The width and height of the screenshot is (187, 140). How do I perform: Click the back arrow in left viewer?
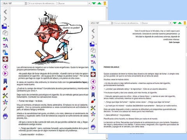(x=5, y=12)
